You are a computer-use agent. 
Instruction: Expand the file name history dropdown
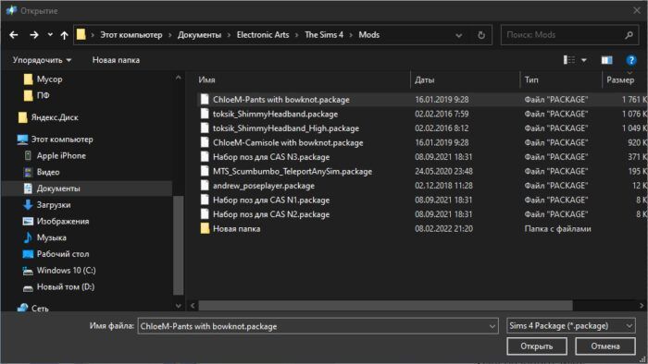click(x=492, y=326)
